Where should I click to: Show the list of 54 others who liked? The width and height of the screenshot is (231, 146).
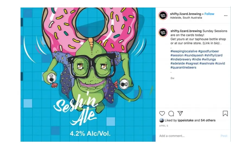pyautogui.click(x=208, y=120)
